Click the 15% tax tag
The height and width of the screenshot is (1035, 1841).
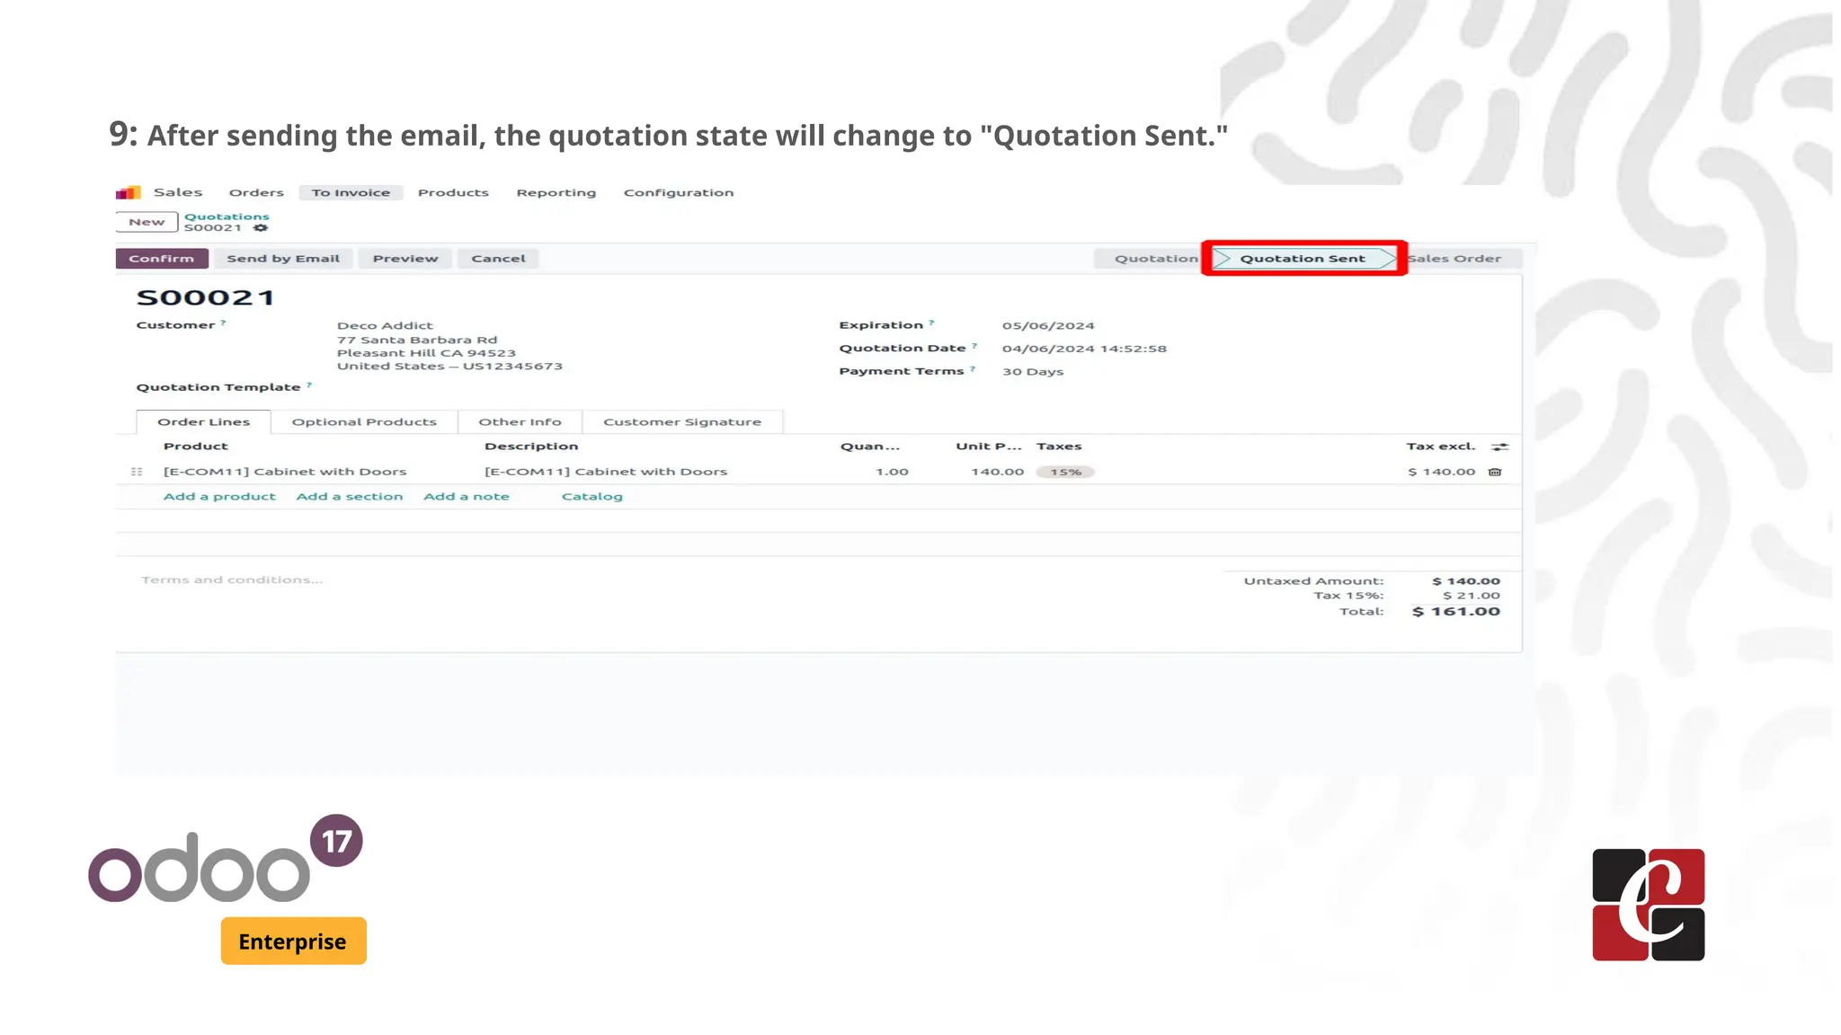point(1065,473)
